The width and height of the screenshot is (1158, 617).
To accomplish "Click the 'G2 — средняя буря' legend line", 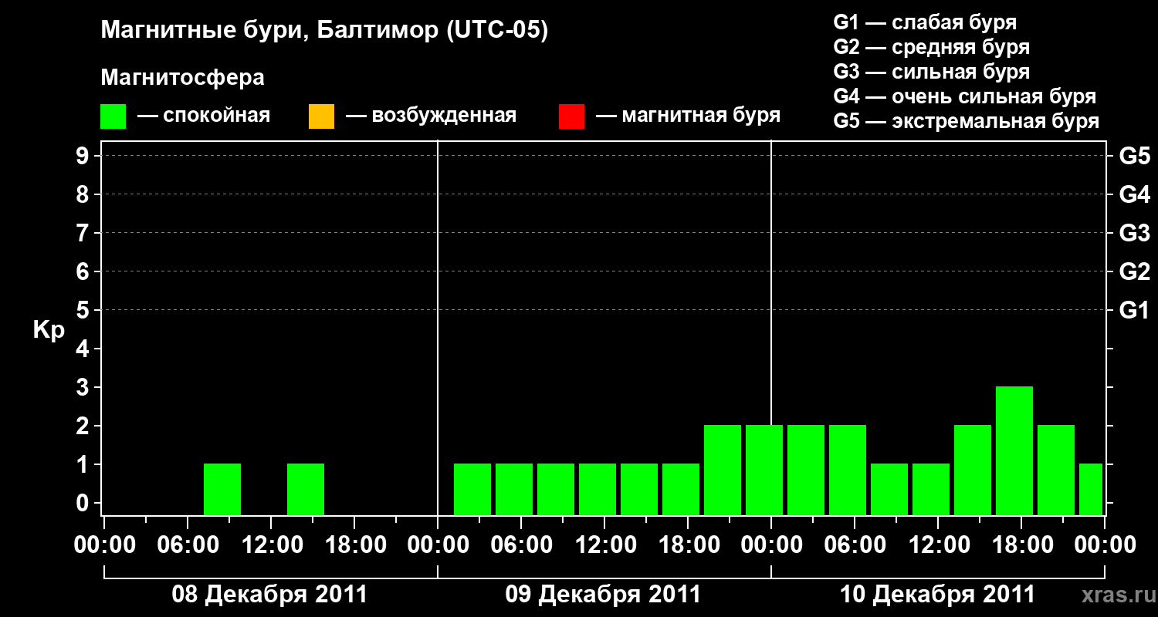I will click(x=931, y=47).
